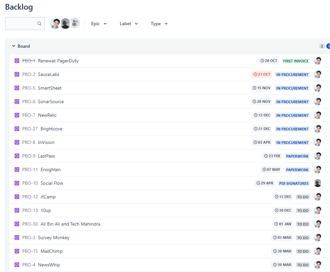Click IN PROCUREMENT status on SmartSheet row

292,88
